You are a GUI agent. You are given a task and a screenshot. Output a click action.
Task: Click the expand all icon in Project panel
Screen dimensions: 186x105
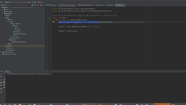point(35,5)
